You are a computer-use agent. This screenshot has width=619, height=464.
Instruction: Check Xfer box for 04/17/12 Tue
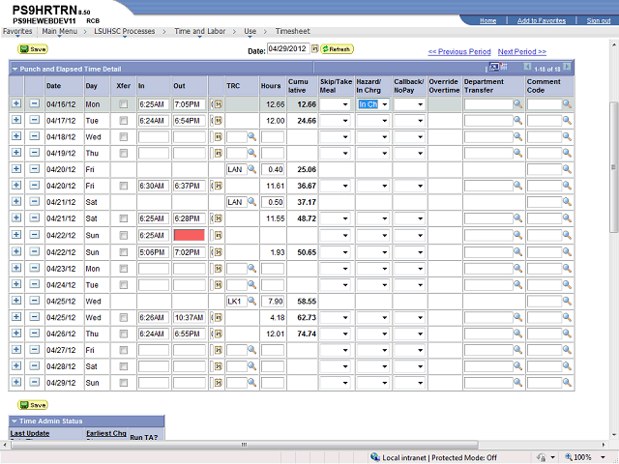pyautogui.click(x=124, y=120)
